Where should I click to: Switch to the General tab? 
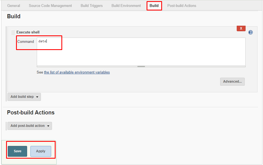(14, 6)
